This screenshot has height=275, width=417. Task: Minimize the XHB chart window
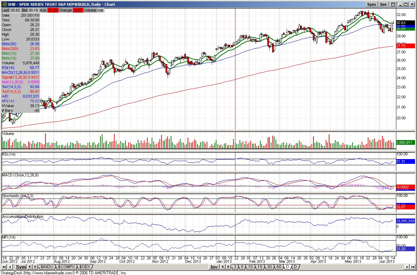click(x=401, y=4)
